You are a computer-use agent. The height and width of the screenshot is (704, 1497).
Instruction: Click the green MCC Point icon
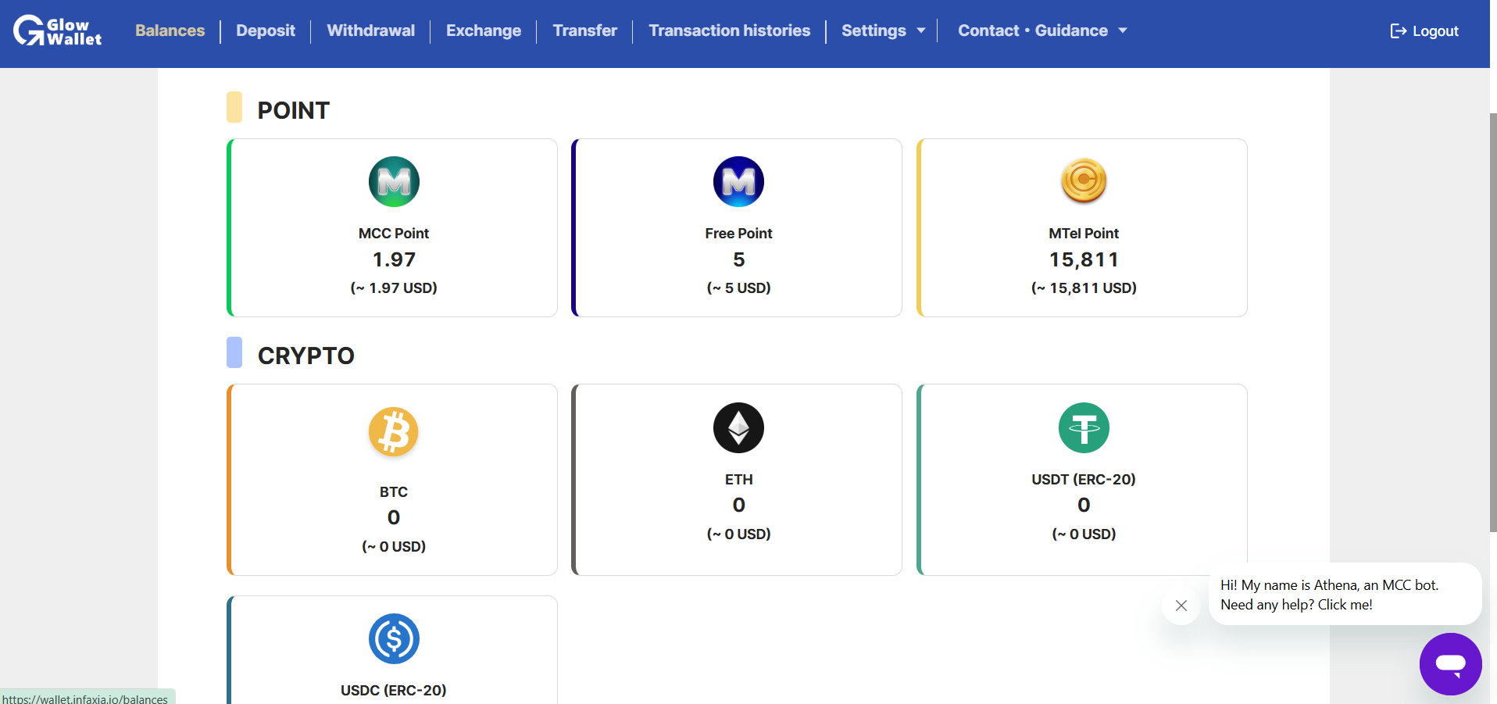(394, 182)
